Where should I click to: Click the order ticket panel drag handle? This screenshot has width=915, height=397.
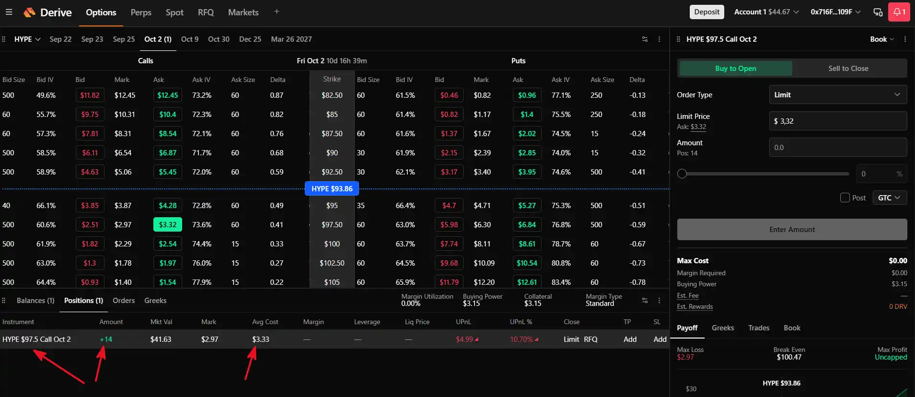coord(678,39)
